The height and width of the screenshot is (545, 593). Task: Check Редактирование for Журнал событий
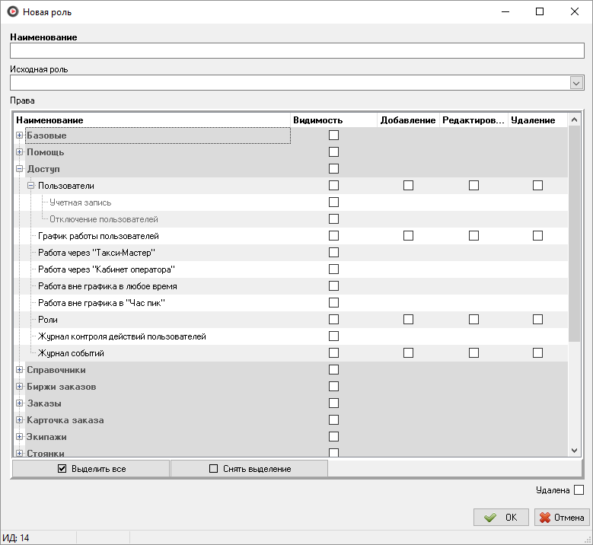coord(473,353)
